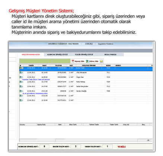Open the Alma Tarihi column filter arrow
This screenshot has width=163, height=156.
(x=82, y=124)
